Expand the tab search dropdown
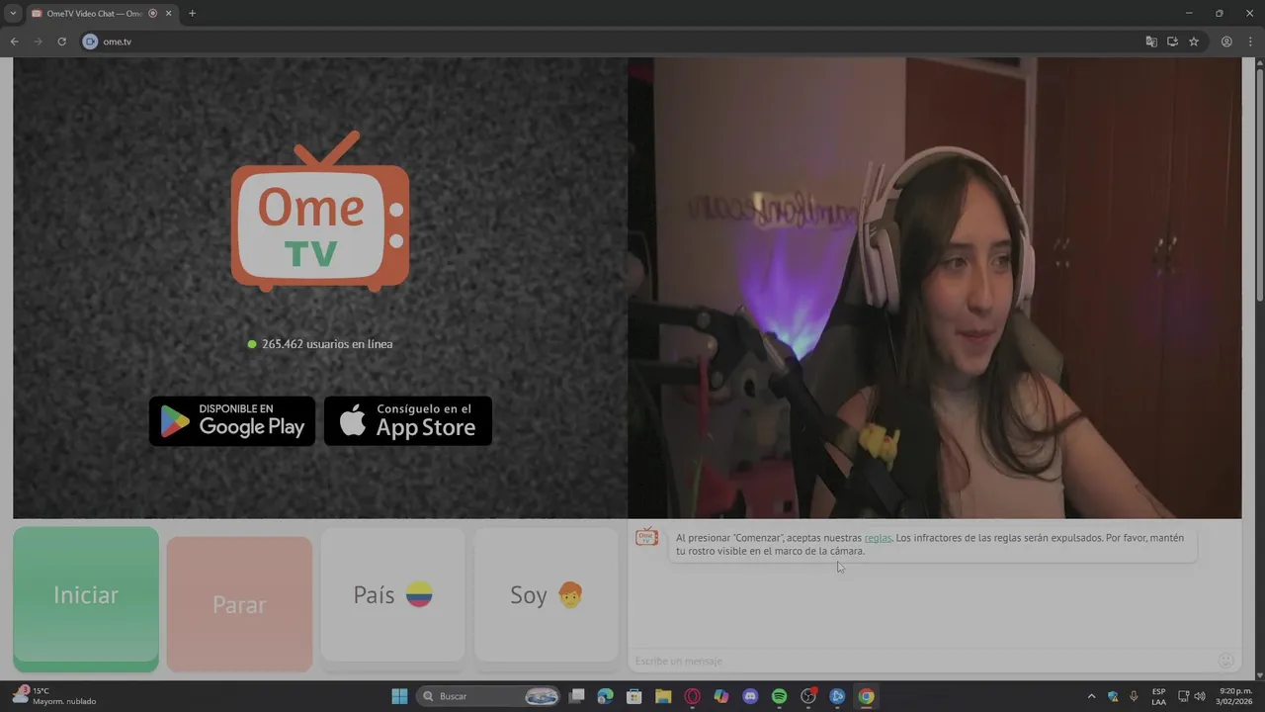The height and width of the screenshot is (712, 1265). (x=13, y=13)
